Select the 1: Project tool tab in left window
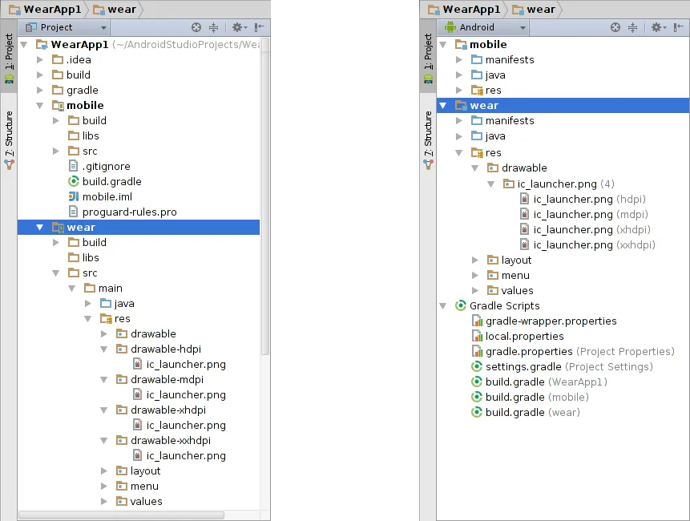Screen dimensions: 690x521 tap(9, 56)
